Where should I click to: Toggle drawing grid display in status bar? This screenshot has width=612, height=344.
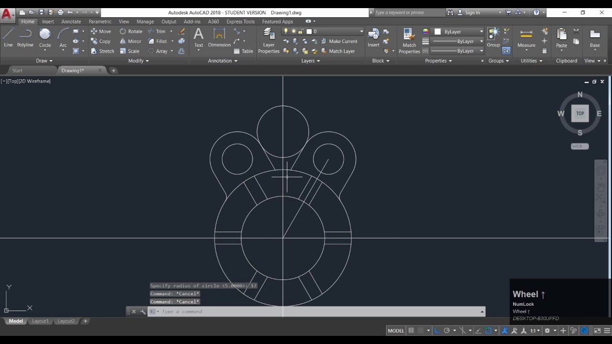411,331
